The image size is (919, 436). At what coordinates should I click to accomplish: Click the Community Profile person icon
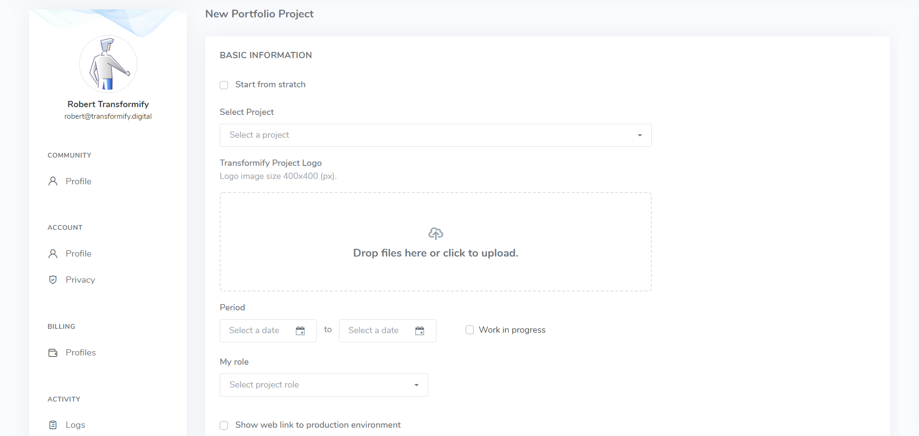point(53,181)
